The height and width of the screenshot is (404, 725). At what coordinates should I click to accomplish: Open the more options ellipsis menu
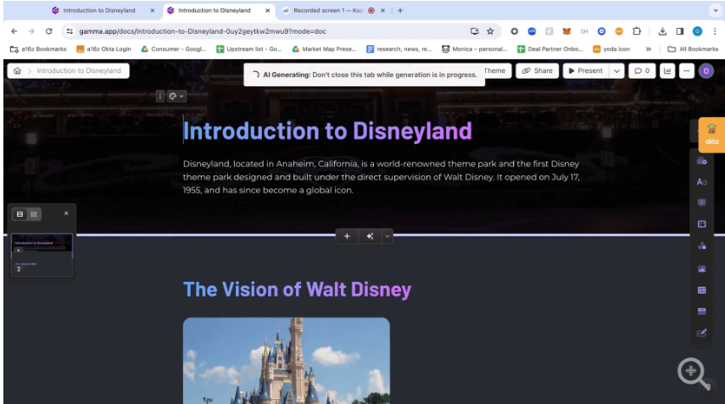[687, 70]
